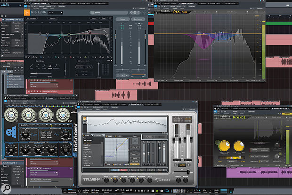The image size is (292, 195).
Task: Click the Arousor REL knob
Action: pyautogui.click(x=45, y=115)
